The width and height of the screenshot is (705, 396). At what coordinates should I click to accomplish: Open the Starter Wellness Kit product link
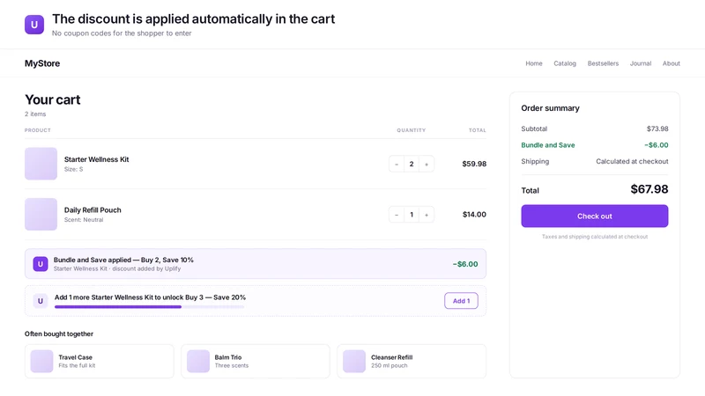click(x=96, y=159)
